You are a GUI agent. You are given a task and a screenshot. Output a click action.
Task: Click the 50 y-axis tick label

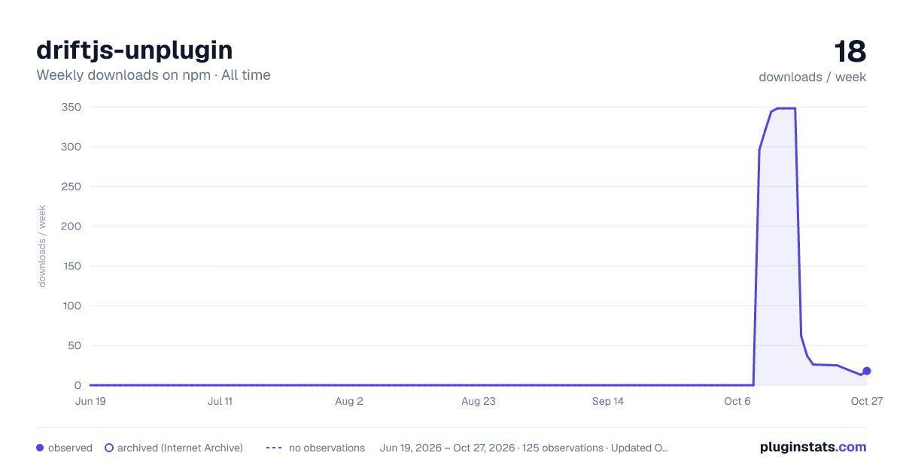(x=74, y=346)
